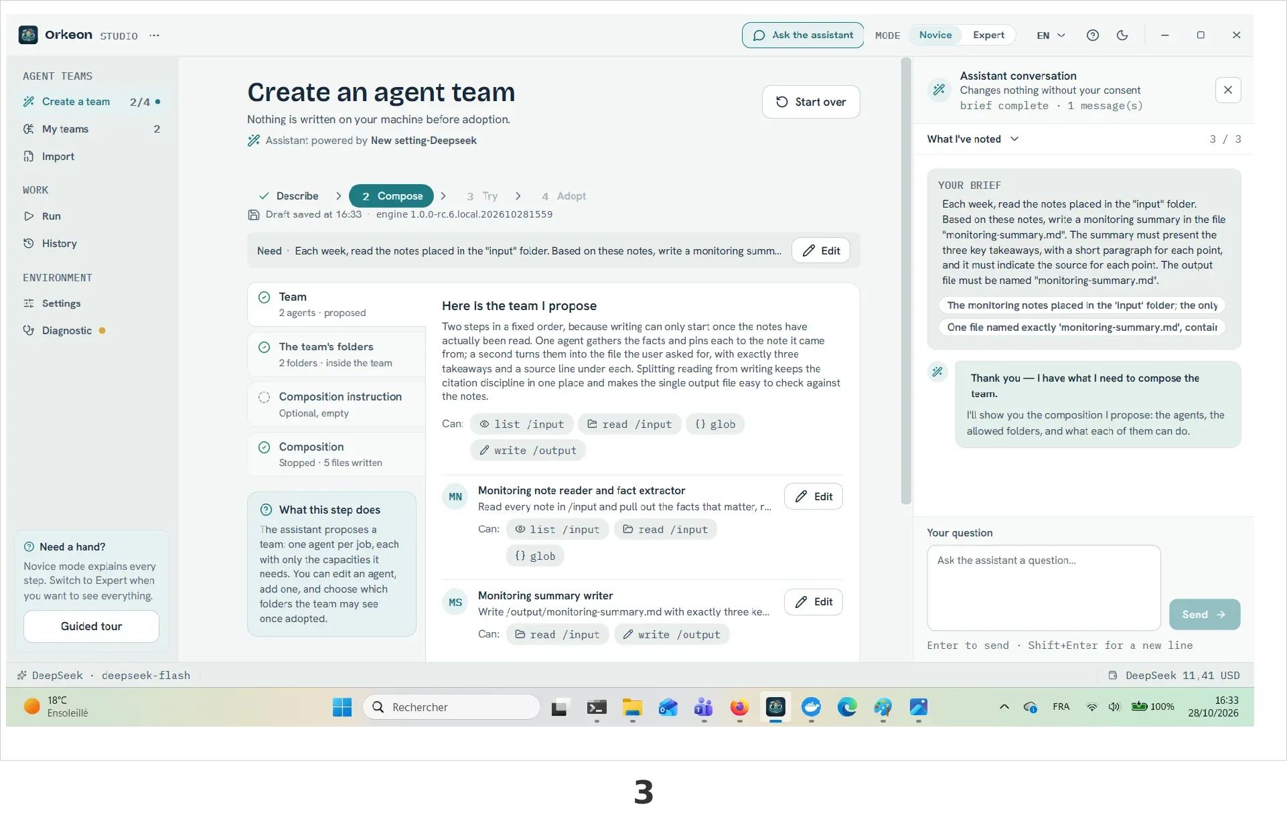Viewport: 1287px width, 823px height.
Task: Open File Explorer from the taskbar
Action: pyautogui.click(x=631, y=707)
